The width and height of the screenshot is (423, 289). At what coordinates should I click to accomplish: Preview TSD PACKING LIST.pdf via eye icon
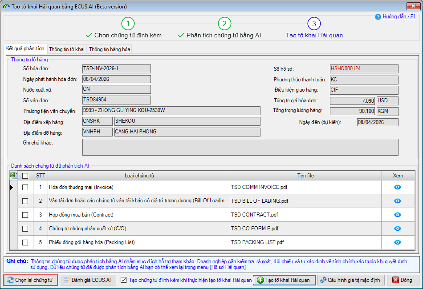coord(398,242)
